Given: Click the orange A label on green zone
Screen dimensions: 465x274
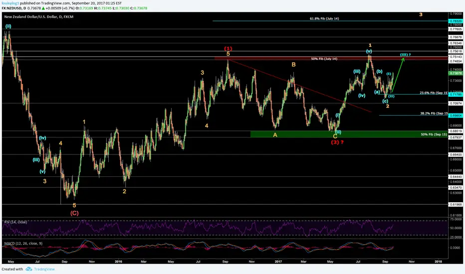Looking at the screenshot, I should 275,135.
